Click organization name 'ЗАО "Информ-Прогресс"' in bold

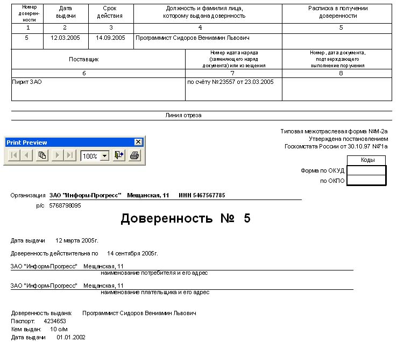86,195
